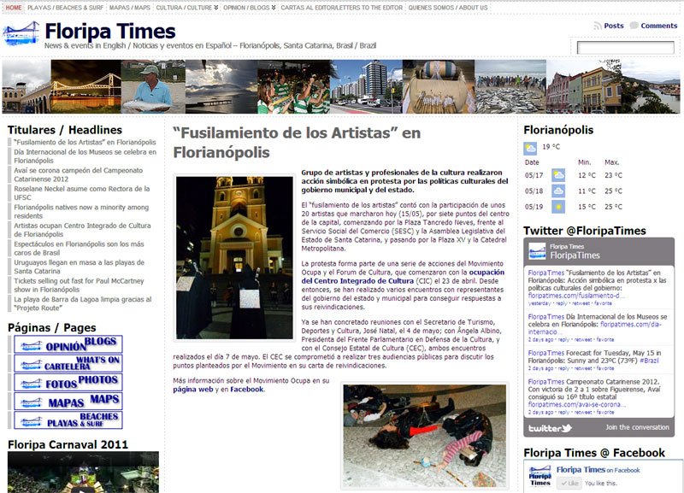Click 'Join the conversation' in Twitter widget
The image size is (684, 493).
(x=637, y=427)
